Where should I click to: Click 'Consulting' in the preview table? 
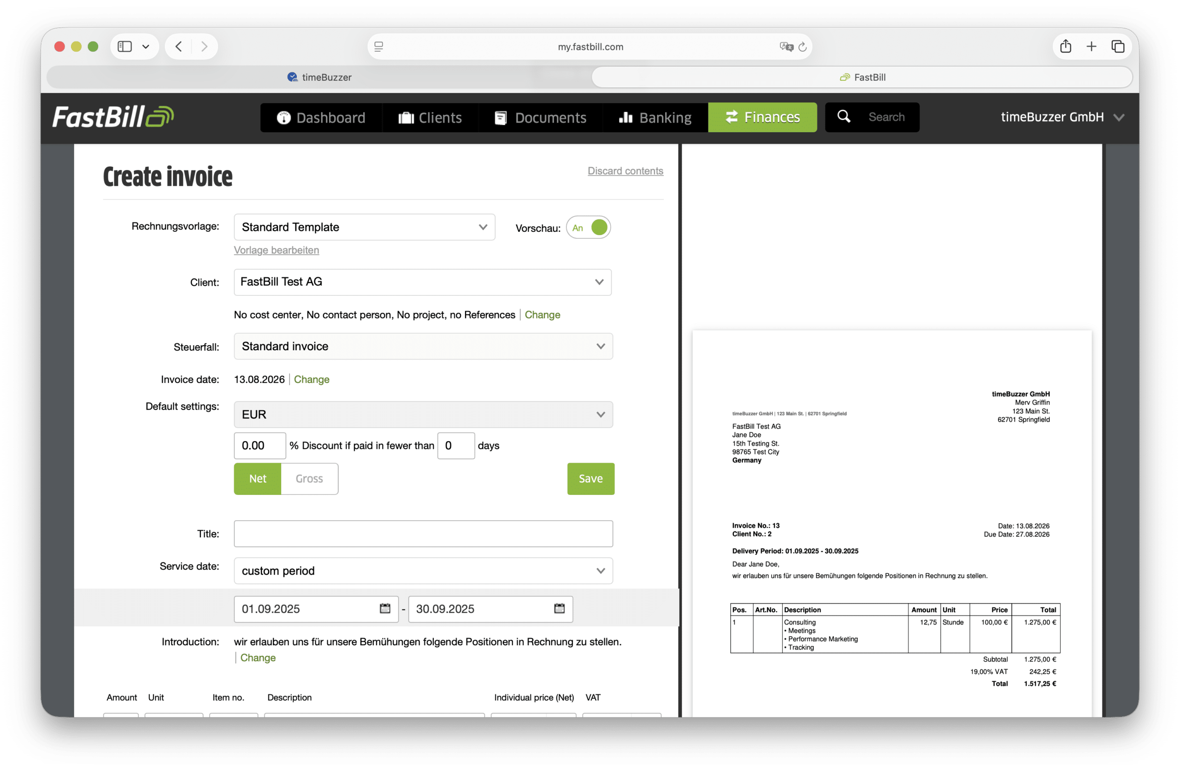point(800,622)
